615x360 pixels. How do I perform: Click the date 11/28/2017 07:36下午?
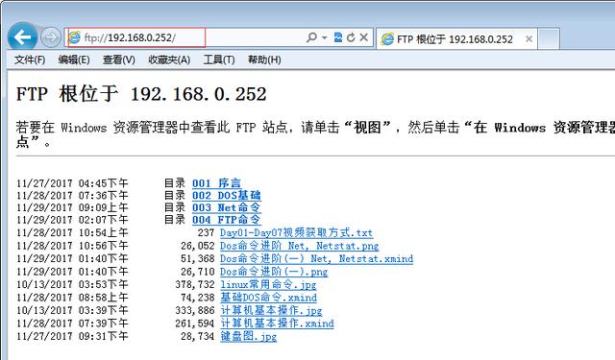click(x=72, y=196)
